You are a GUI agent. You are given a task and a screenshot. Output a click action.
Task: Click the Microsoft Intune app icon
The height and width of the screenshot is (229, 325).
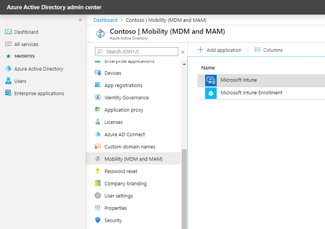[x=211, y=80]
